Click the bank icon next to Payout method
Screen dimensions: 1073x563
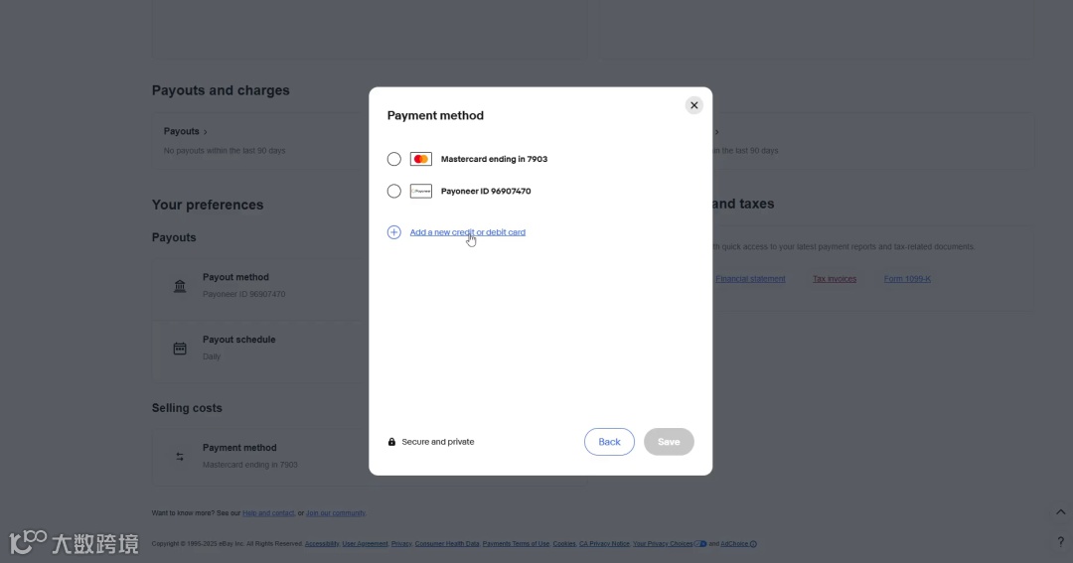pyautogui.click(x=180, y=286)
